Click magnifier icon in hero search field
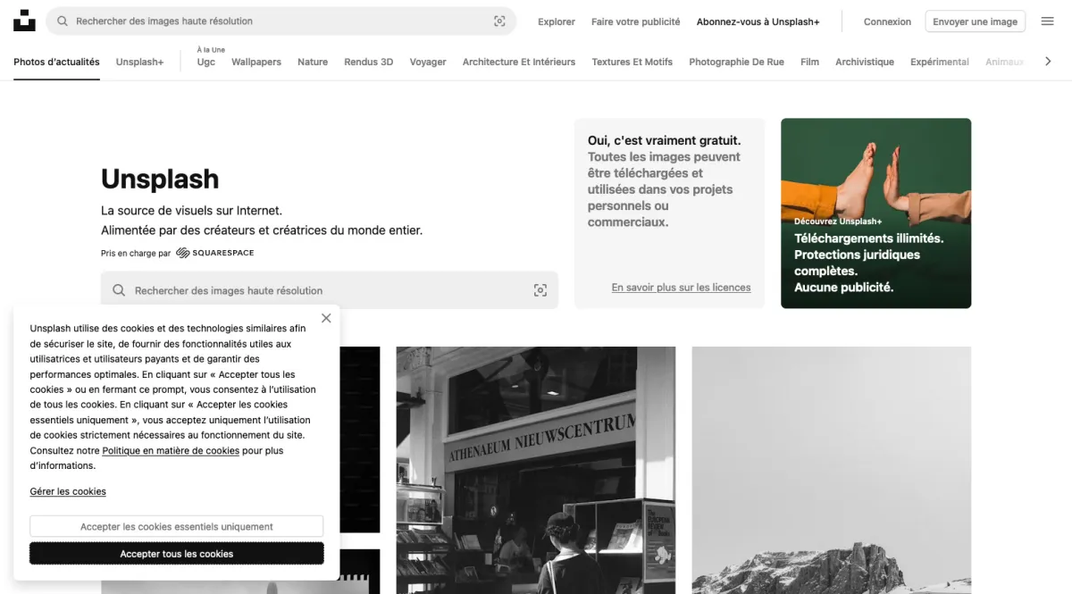 coord(119,290)
